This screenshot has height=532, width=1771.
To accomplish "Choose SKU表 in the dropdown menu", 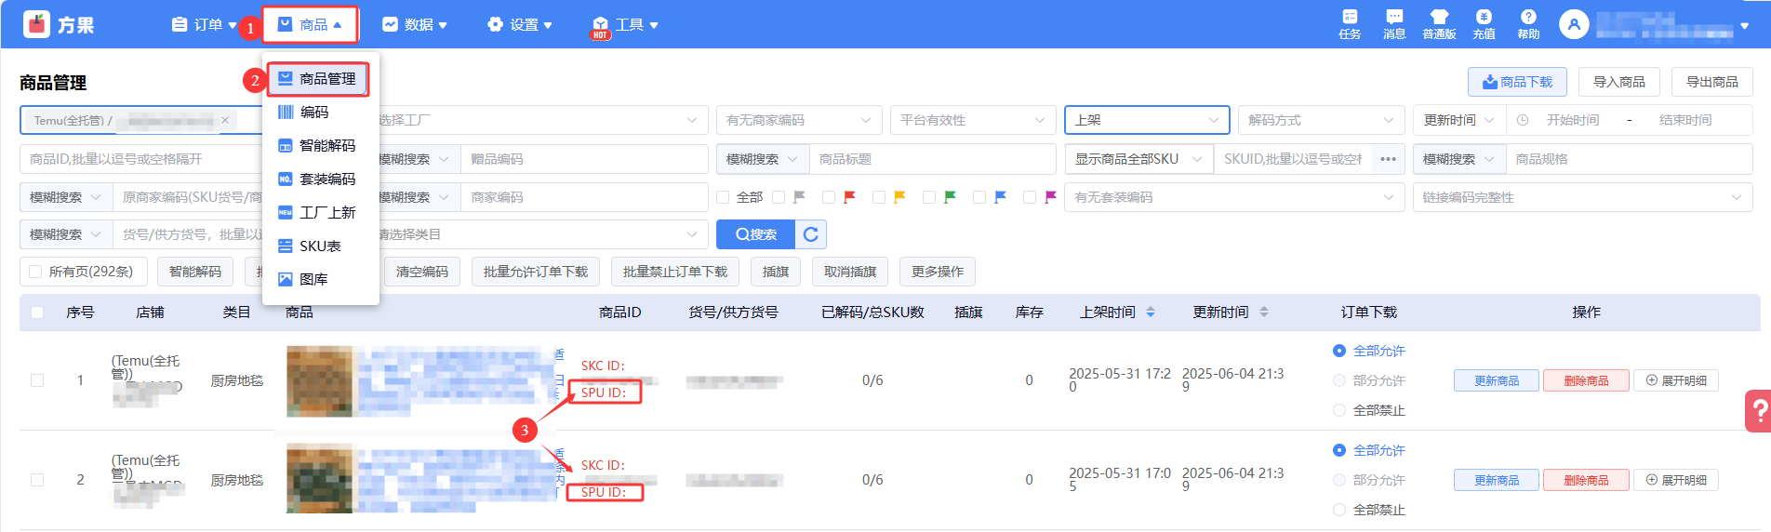I will [x=320, y=246].
